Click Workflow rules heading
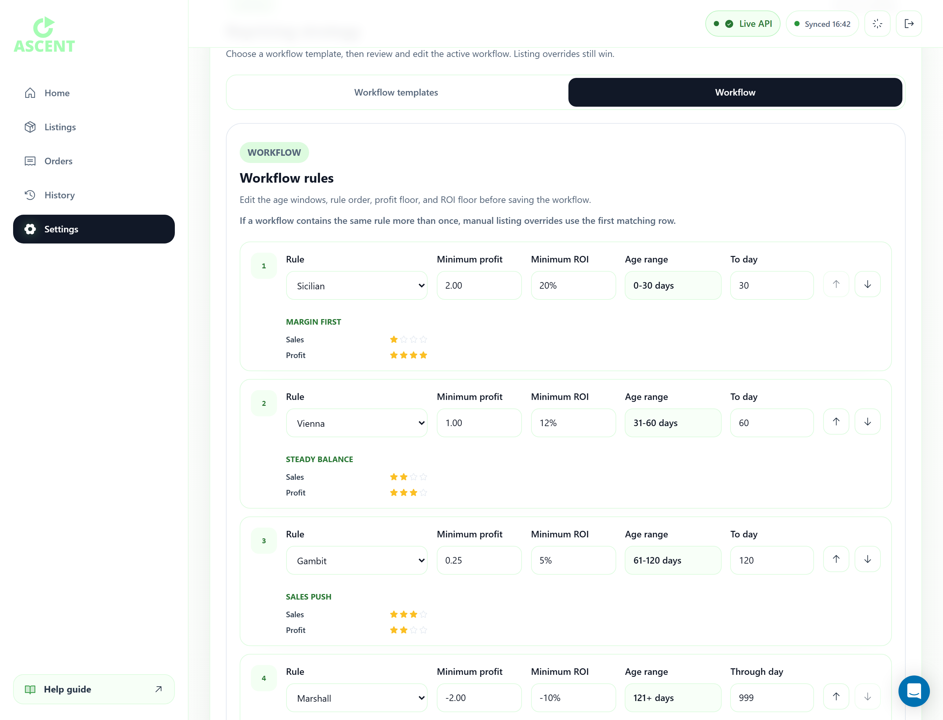The width and height of the screenshot is (943, 720). pyautogui.click(x=287, y=178)
